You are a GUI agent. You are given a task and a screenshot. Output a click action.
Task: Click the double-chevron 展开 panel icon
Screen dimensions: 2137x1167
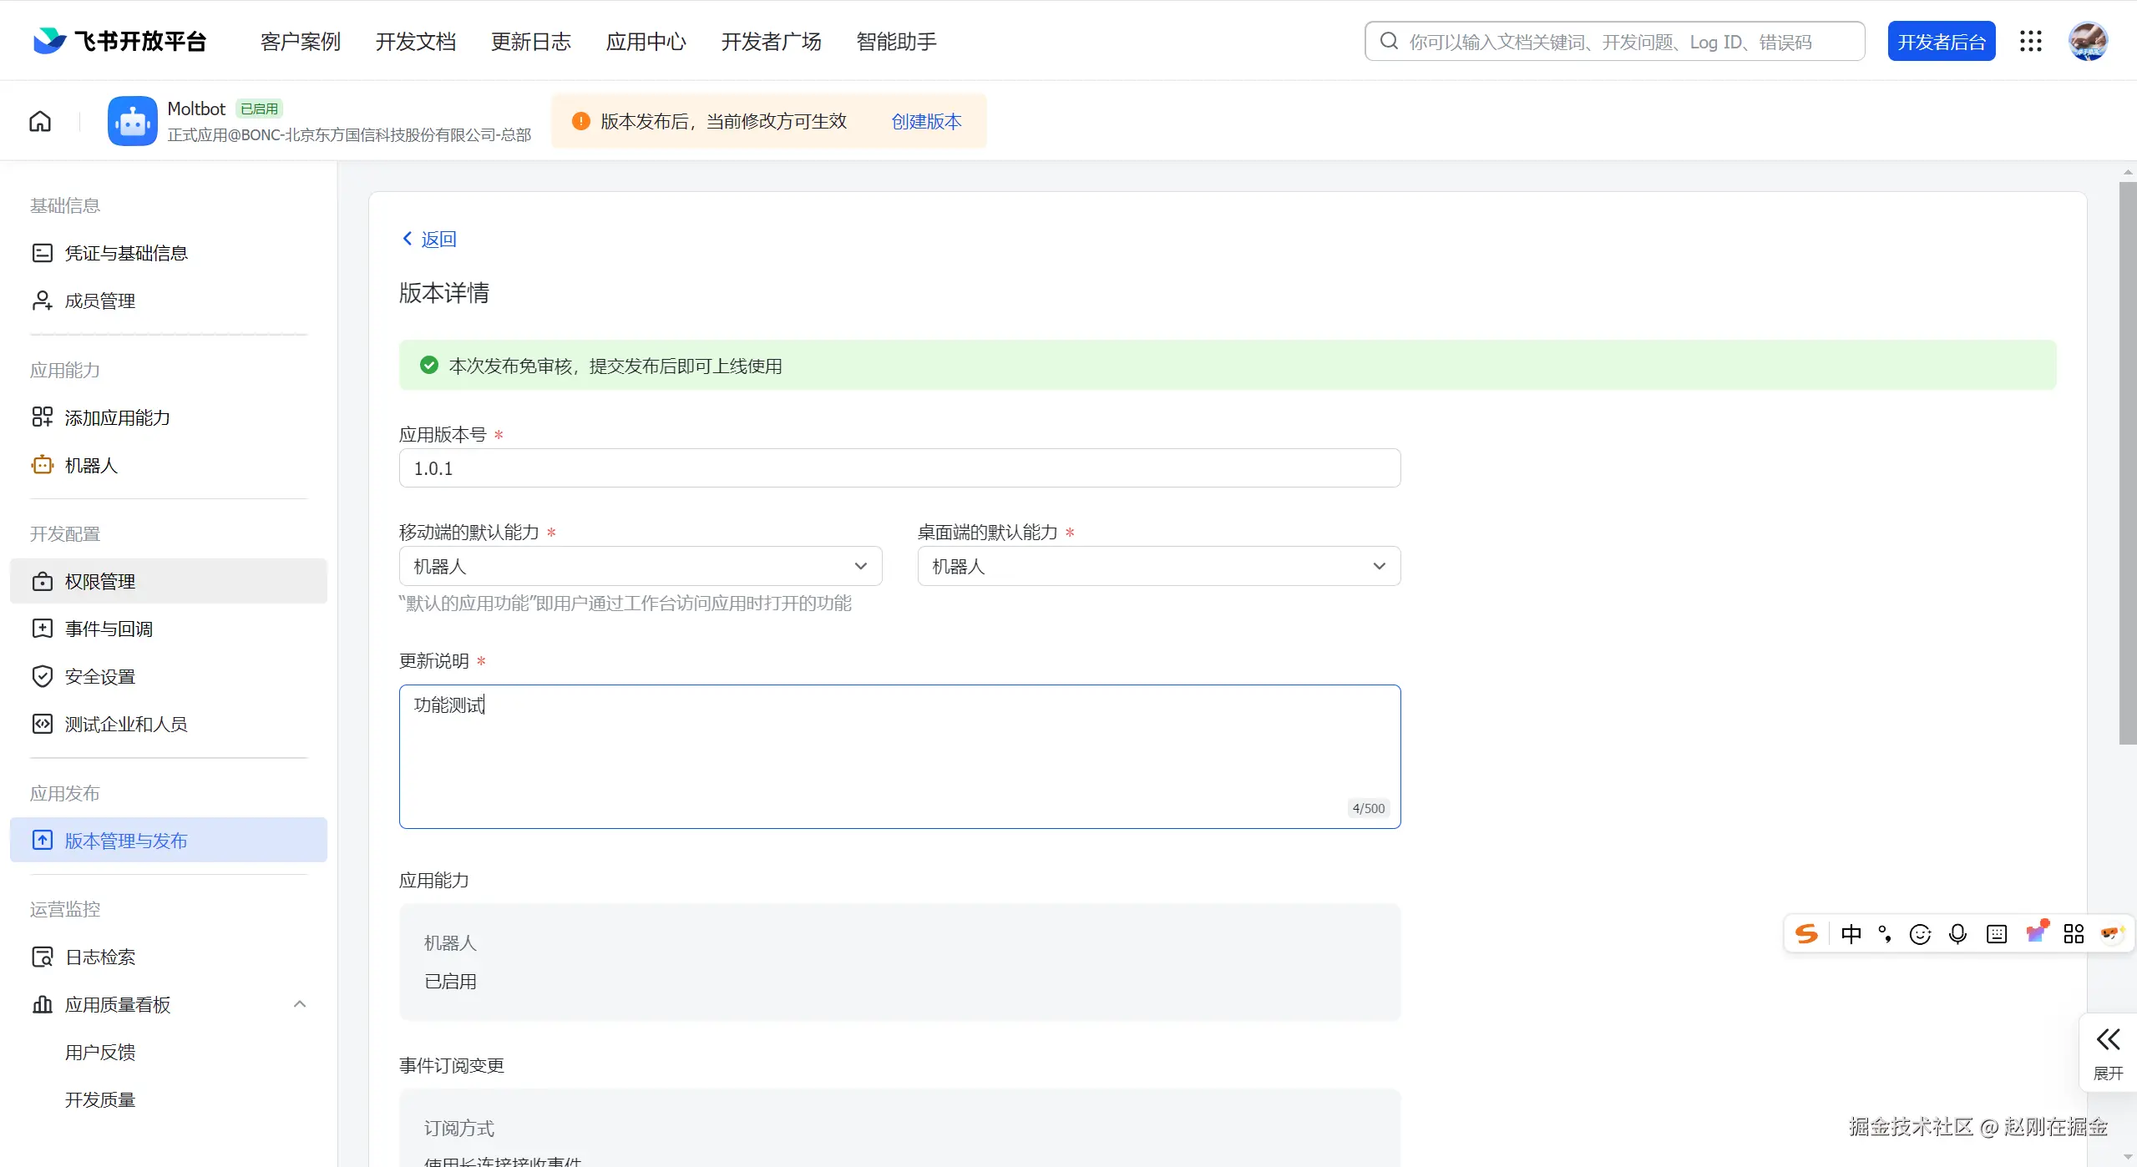tap(2108, 1039)
